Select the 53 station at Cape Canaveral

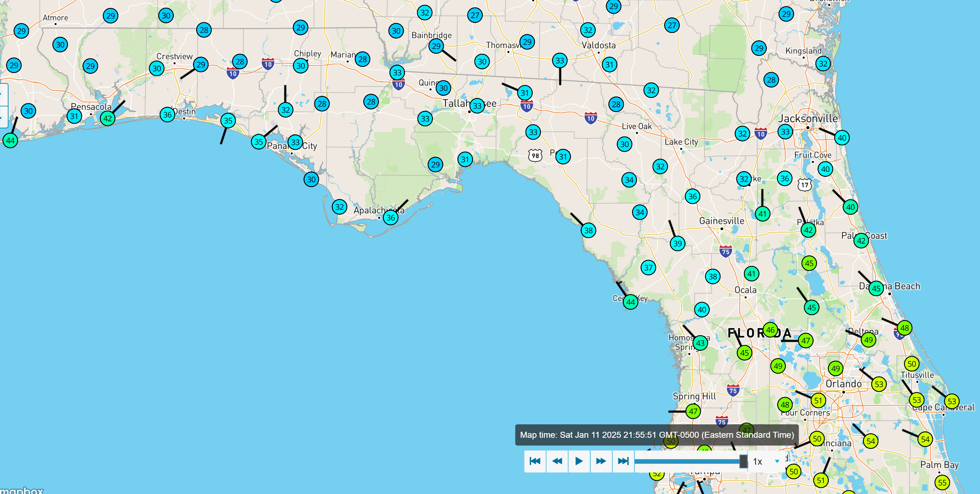[952, 401]
